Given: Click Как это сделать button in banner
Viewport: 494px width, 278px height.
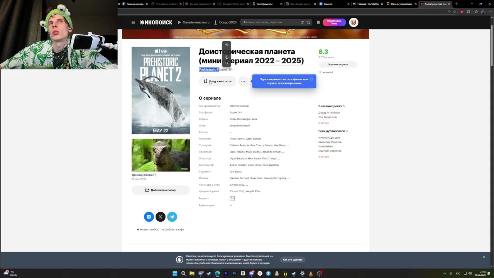Looking at the screenshot, I should coord(293,259).
